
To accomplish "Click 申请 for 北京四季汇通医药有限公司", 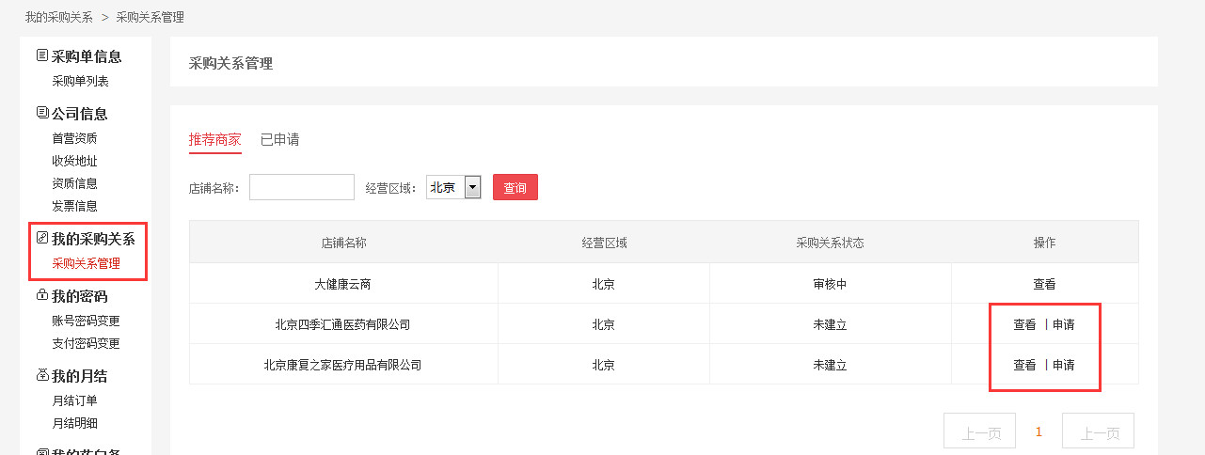I will click(1063, 324).
